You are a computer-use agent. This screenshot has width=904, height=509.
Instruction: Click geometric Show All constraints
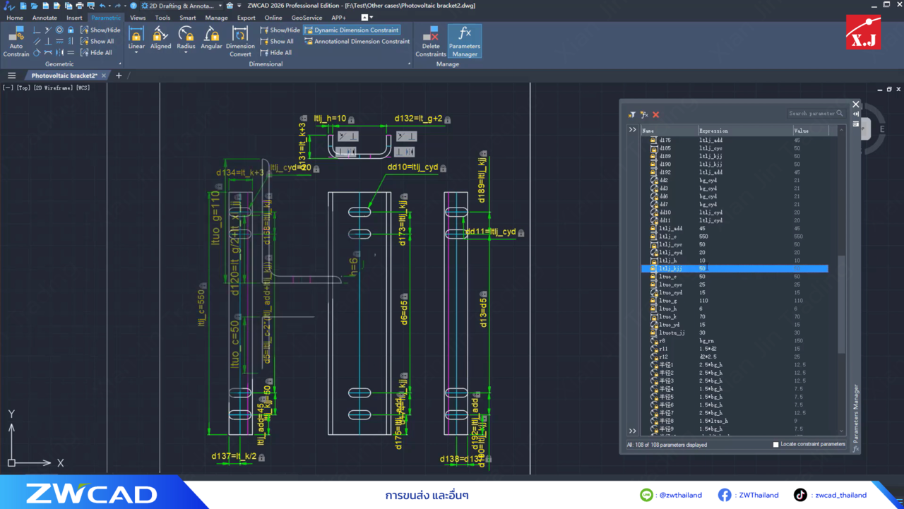[97, 42]
